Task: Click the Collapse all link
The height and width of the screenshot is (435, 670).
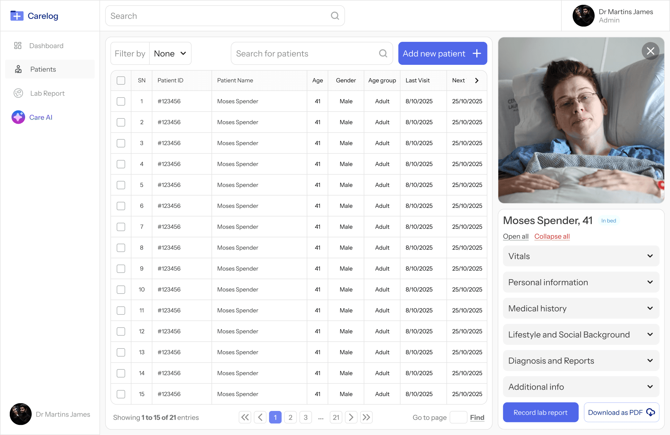Action: [552, 236]
